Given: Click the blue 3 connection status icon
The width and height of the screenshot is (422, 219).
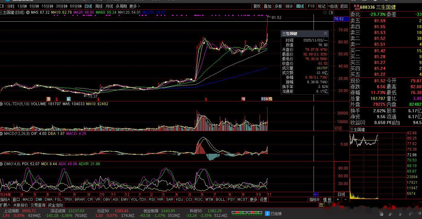Looking at the screenshot, I should 267,213.
